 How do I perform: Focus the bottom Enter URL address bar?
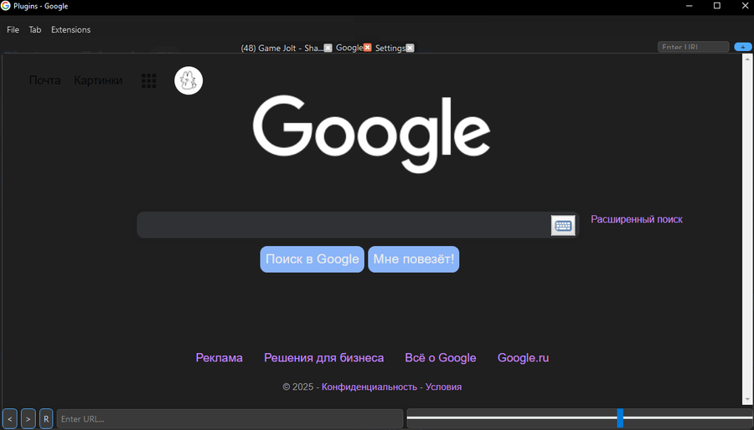(x=230, y=419)
